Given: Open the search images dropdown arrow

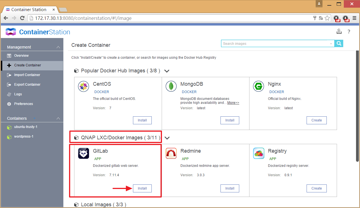Looking at the screenshot, I should [x=331, y=44].
